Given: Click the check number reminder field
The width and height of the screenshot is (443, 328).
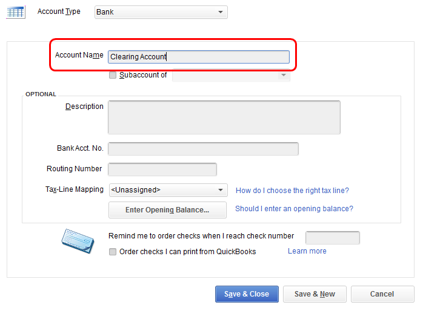Looking at the screenshot, I should pos(332,238).
